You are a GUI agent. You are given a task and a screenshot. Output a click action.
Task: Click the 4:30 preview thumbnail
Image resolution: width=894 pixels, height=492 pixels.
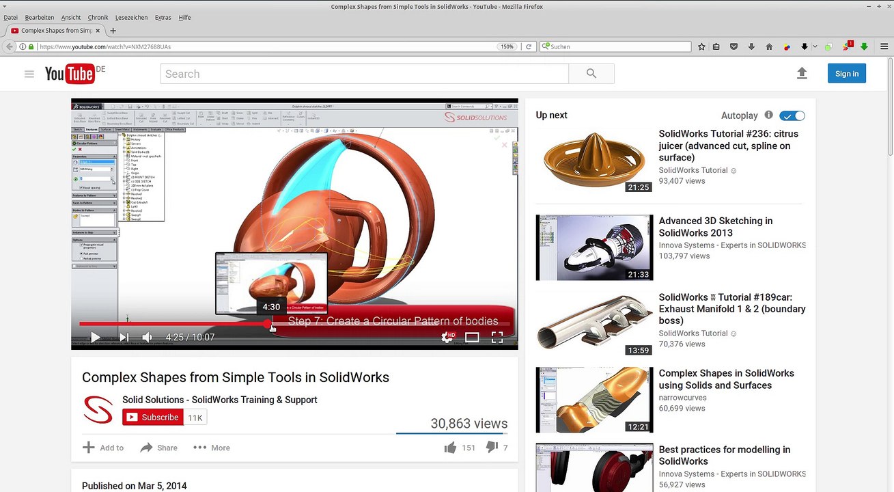pos(271,283)
